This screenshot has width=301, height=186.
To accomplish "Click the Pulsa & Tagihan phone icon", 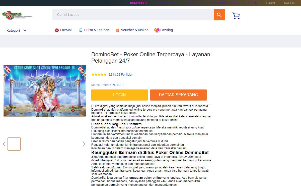I will click(x=81, y=30).
